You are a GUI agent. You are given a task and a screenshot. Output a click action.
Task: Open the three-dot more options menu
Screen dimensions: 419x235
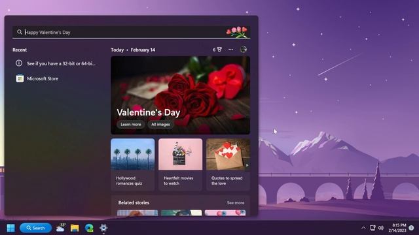(230, 50)
